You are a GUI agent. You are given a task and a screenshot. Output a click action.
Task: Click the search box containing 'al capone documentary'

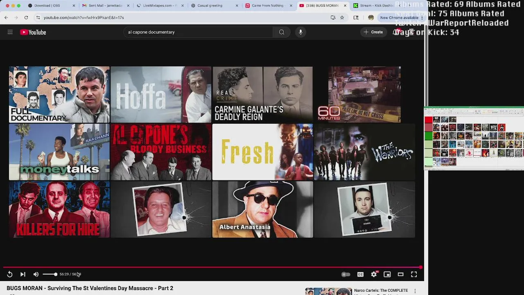click(199, 32)
